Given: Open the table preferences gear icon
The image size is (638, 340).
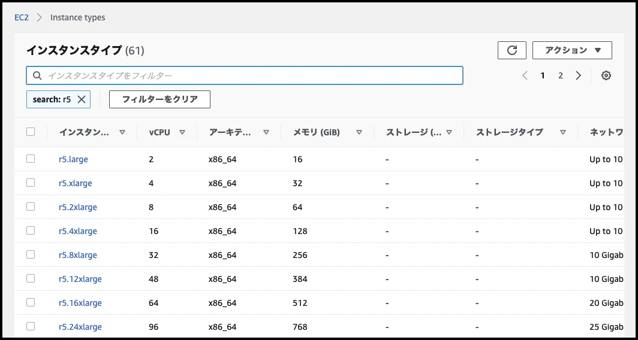Looking at the screenshot, I should (x=606, y=75).
